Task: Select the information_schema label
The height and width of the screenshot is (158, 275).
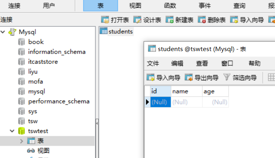Action: click(57, 52)
